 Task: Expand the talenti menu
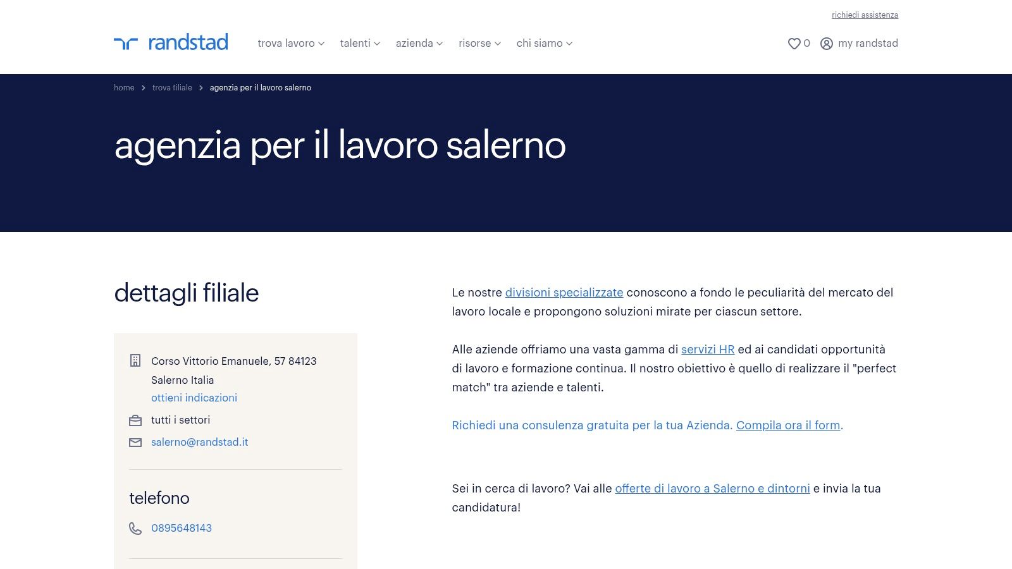coord(360,43)
